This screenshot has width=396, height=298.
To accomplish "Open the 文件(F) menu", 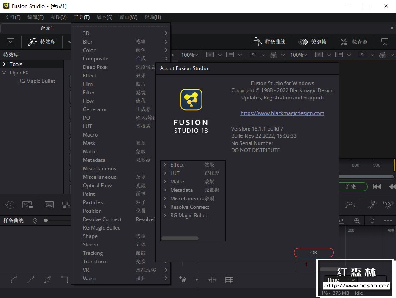I will [x=13, y=17].
